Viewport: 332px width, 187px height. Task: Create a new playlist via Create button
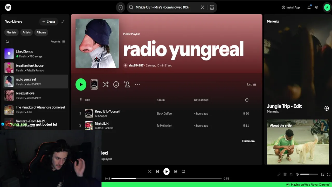(49, 22)
